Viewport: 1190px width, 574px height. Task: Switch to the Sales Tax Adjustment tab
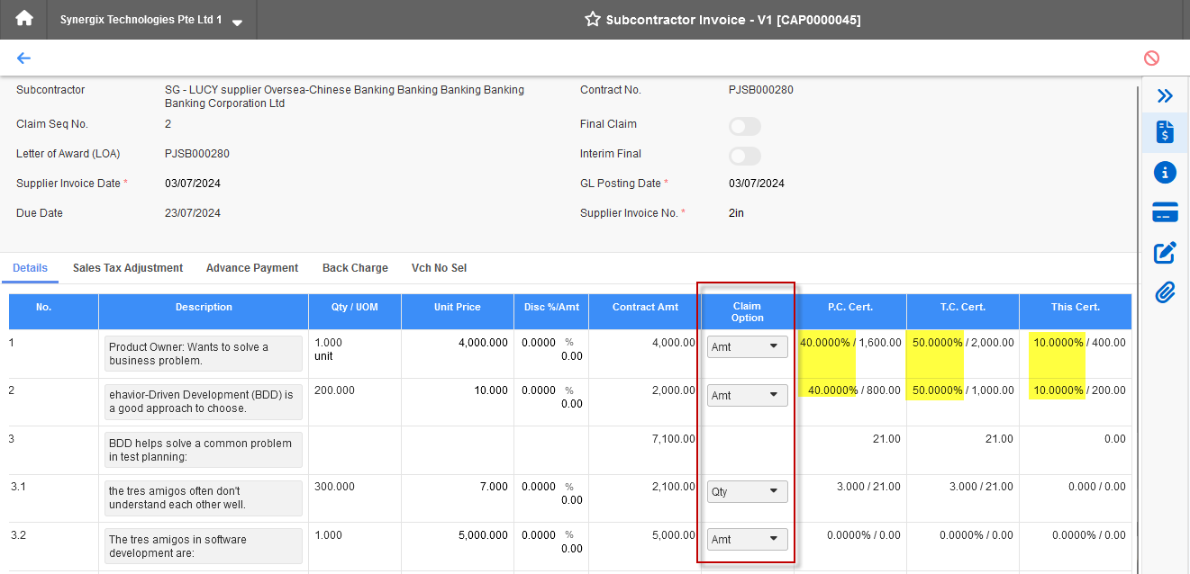click(x=127, y=267)
